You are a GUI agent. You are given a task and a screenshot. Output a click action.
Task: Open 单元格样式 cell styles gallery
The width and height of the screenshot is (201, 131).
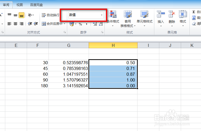[x=145, y=19]
